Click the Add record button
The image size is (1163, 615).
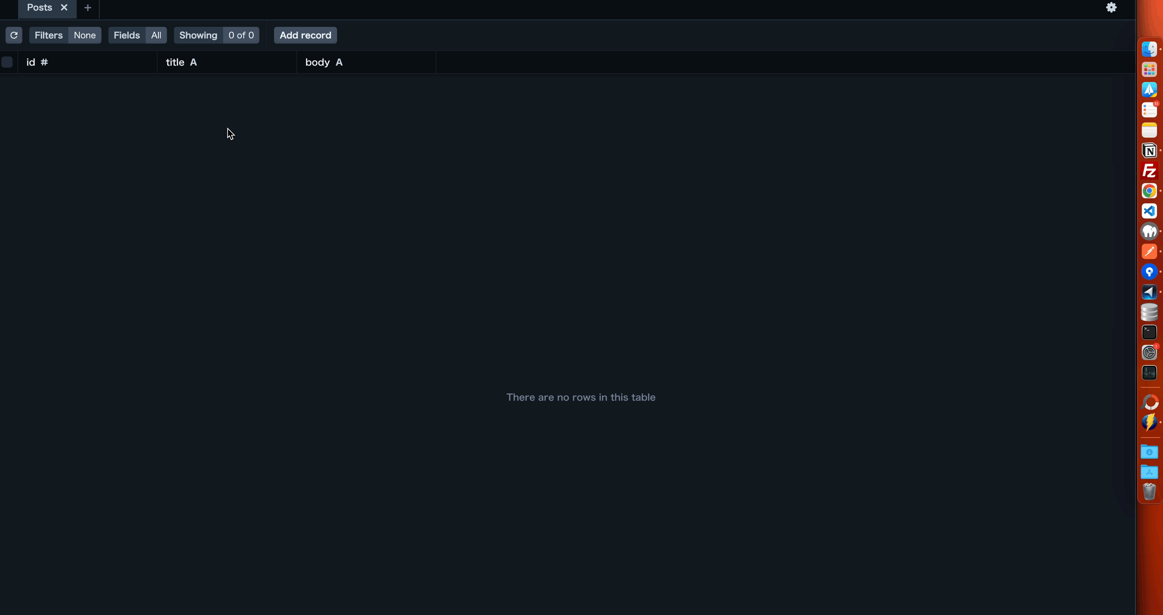305,35
